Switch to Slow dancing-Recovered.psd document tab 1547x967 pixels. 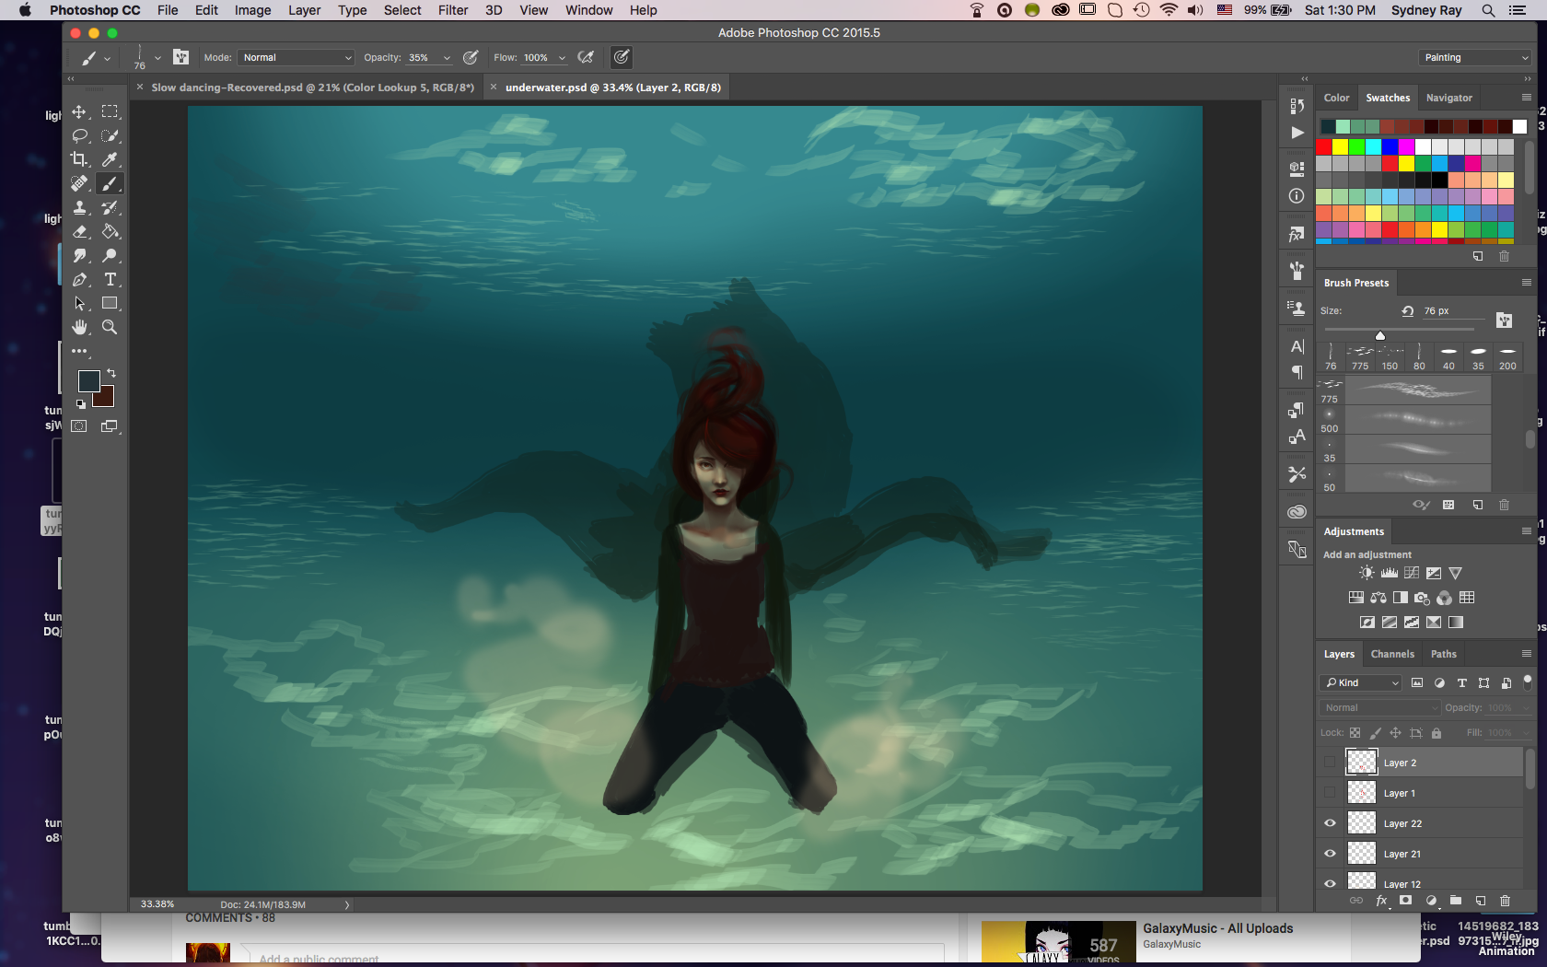click(x=312, y=87)
